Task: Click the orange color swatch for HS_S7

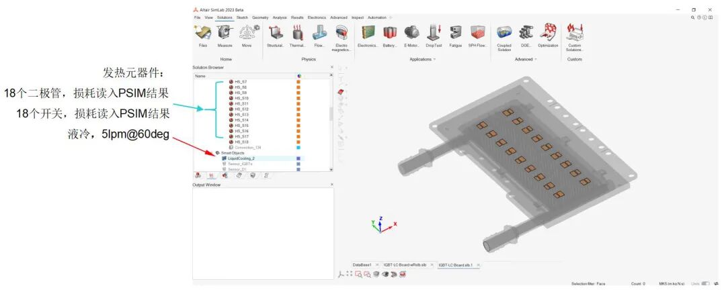Action: click(298, 82)
